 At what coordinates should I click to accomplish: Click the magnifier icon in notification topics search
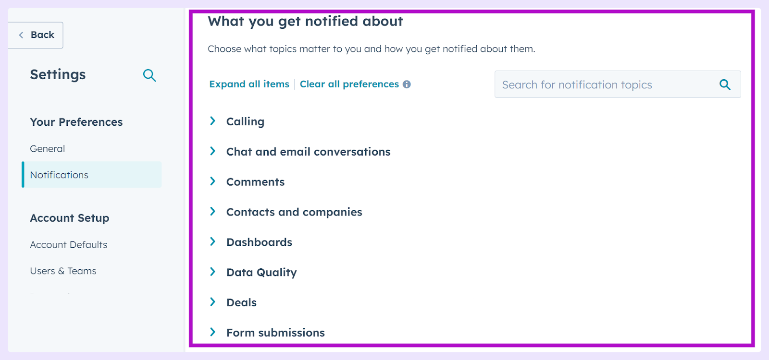click(725, 85)
